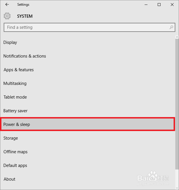Select Offline maps

(x=15, y=152)
